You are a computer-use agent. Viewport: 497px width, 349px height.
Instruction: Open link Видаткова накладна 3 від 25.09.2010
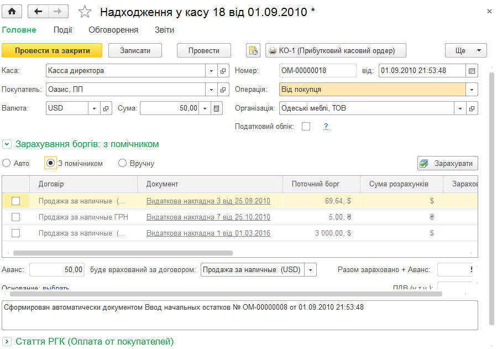[x=208, y=201]
